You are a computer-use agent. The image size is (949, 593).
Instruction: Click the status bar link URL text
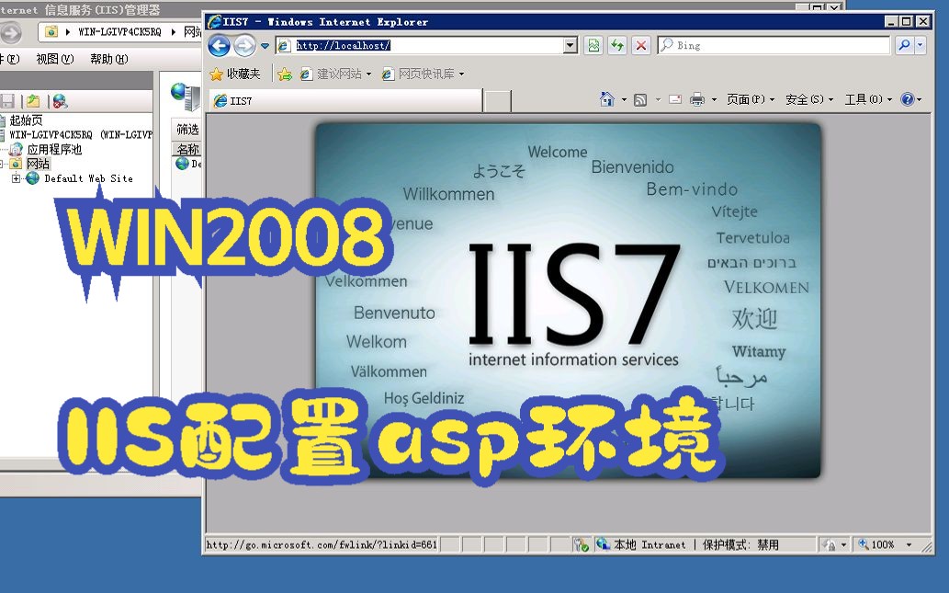click(x=322, y=544)
